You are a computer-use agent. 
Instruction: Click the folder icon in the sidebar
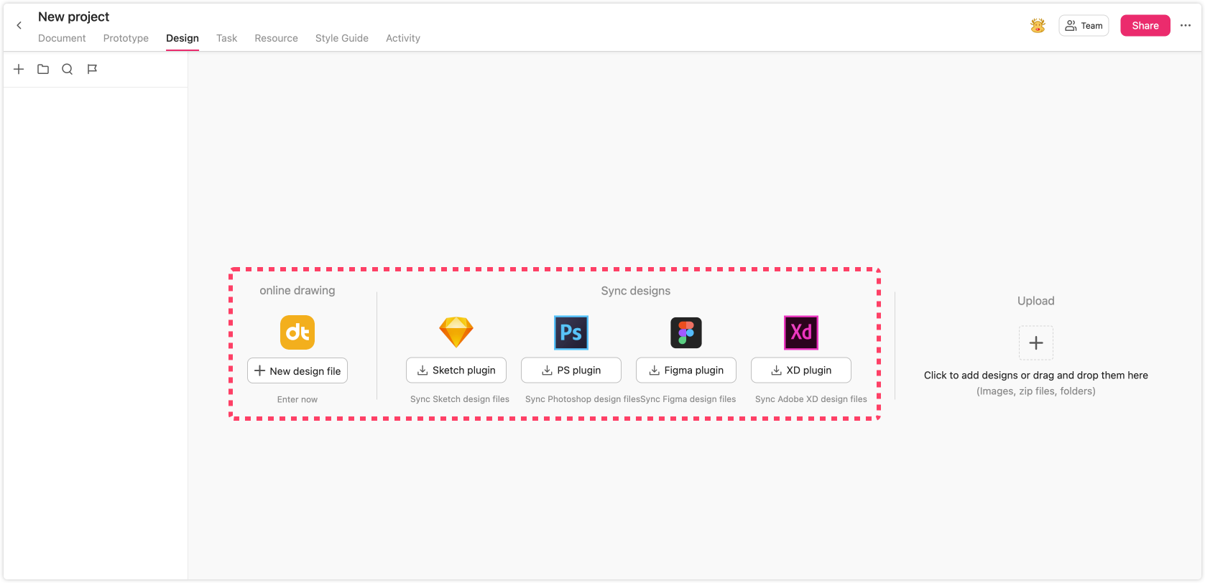click(43, 69)
